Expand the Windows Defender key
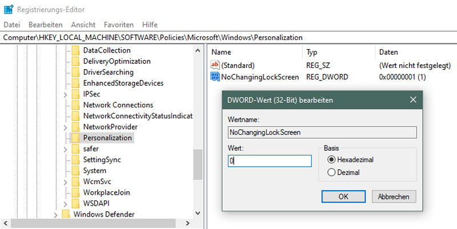457x229 pixels. (x=55, y=215)
